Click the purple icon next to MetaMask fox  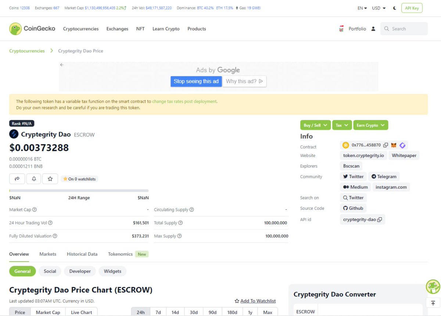(402, 145)
